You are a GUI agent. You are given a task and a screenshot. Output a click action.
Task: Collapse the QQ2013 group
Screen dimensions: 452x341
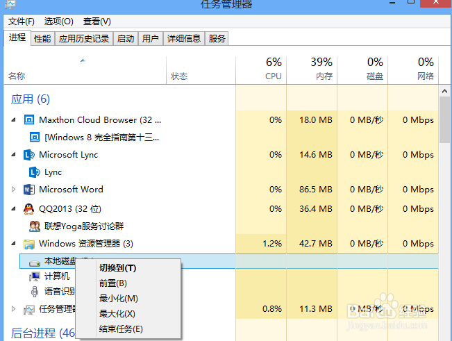click(x=13, y=208)
